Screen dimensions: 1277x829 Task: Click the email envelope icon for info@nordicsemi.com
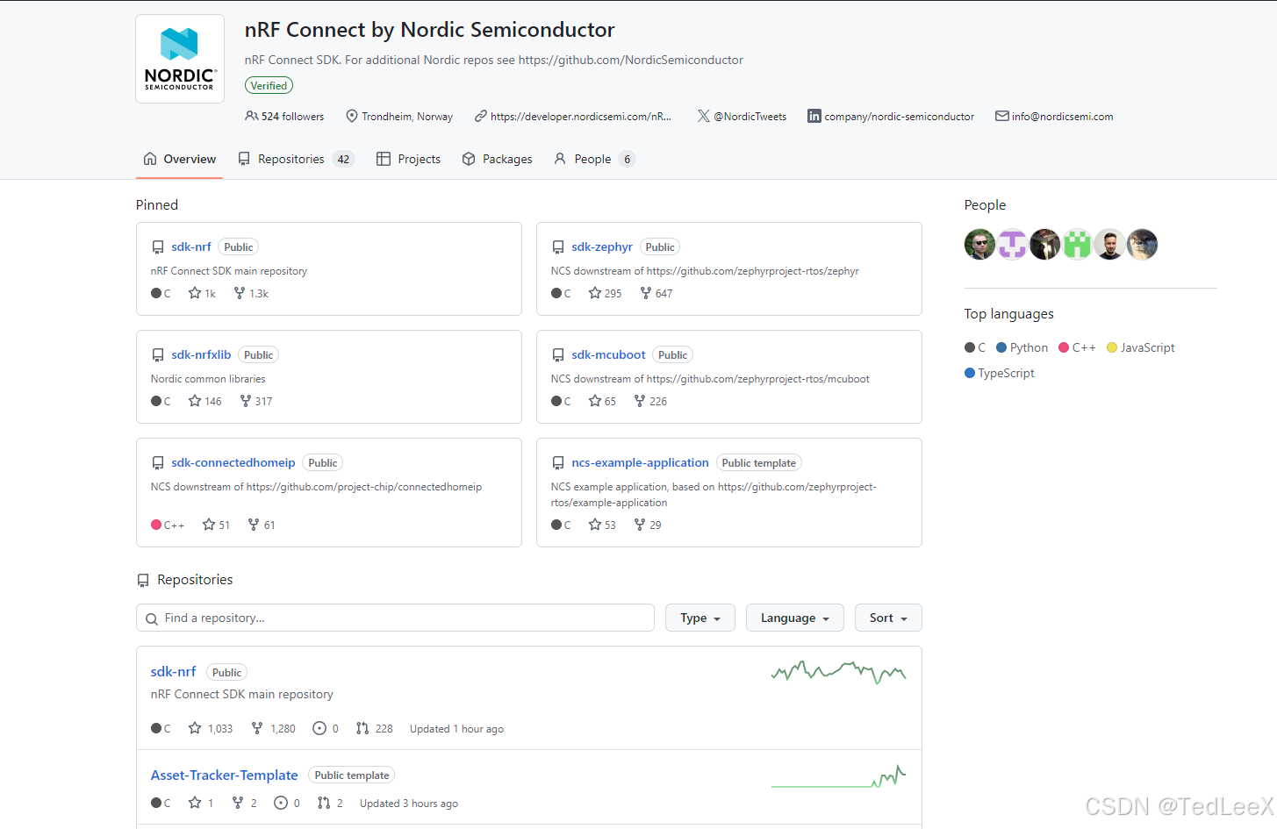pos(1001,115)
